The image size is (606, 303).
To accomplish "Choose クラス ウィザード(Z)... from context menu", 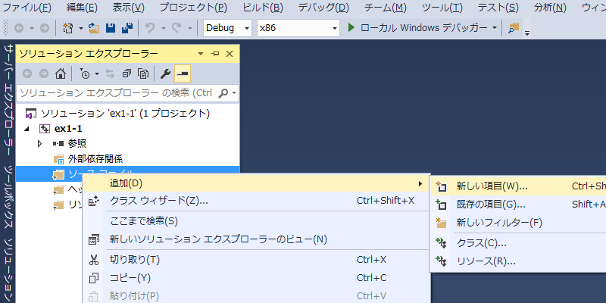I will click(256, 201).
